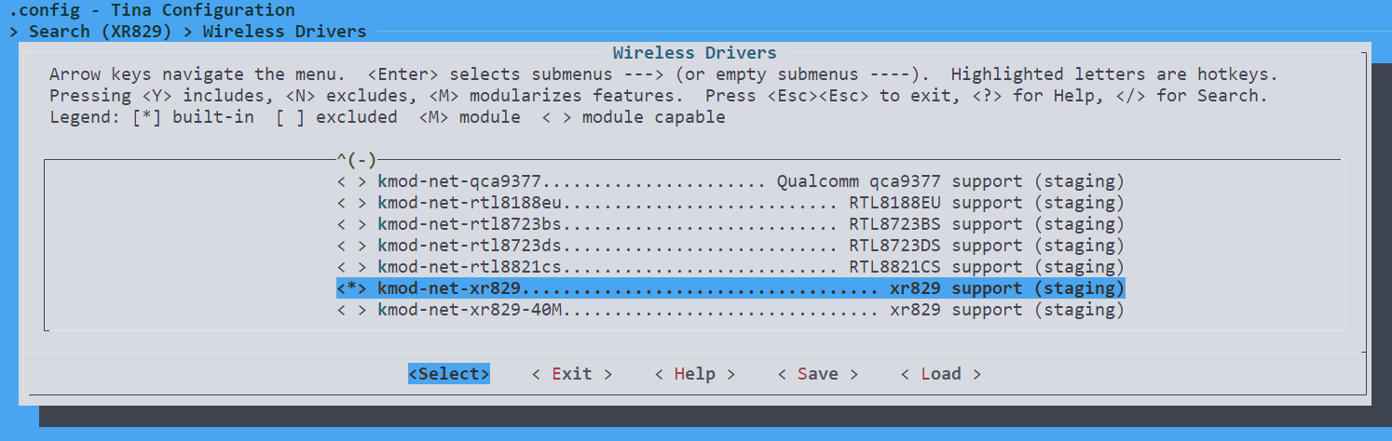
Task: Click the Legend line in the help text
Action: tap(388, 117)
